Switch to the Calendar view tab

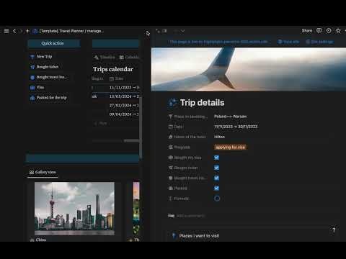coord(129,58)
